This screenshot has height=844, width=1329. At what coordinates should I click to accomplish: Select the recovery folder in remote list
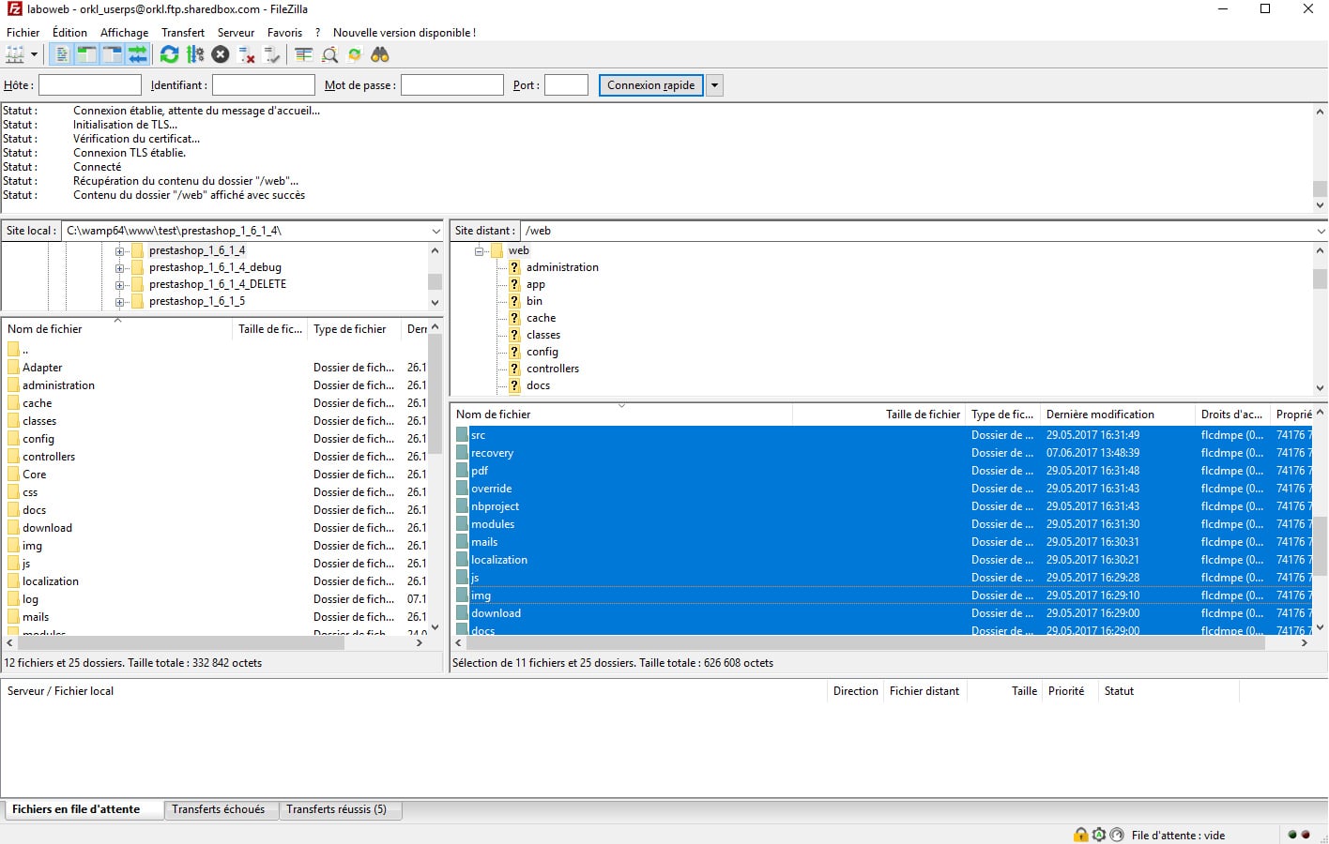pyautogui.click(x=492, y=453)
